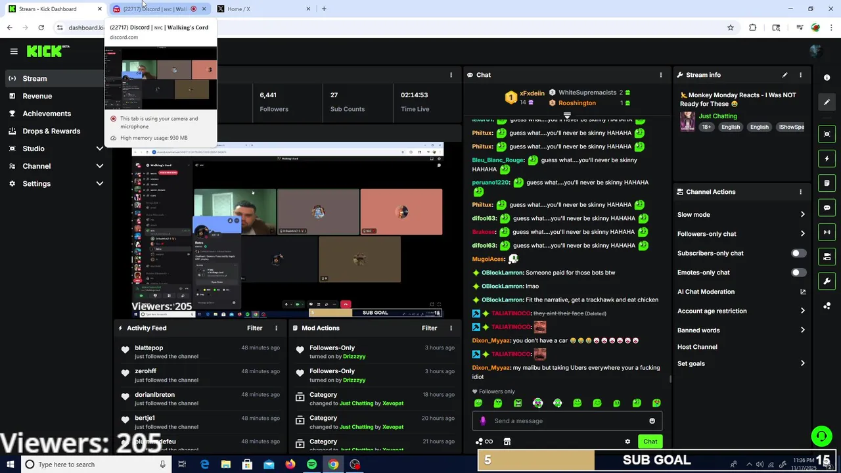Viewport: 841px width, 473px height.
Task: Open a new browser tab
Action: click(x=324, y=9)
